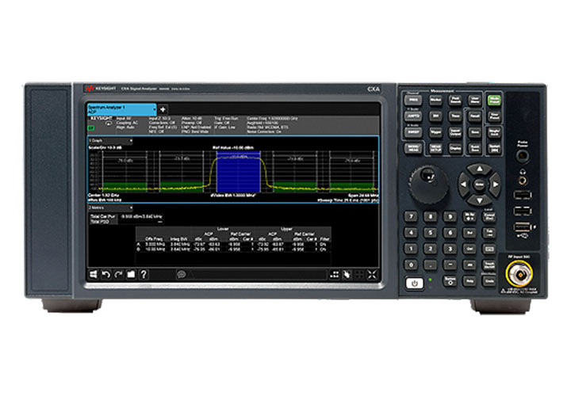This screenshot has height=396, width=571.
Task: Open Help question mark icon
Action: coord(144,274)
